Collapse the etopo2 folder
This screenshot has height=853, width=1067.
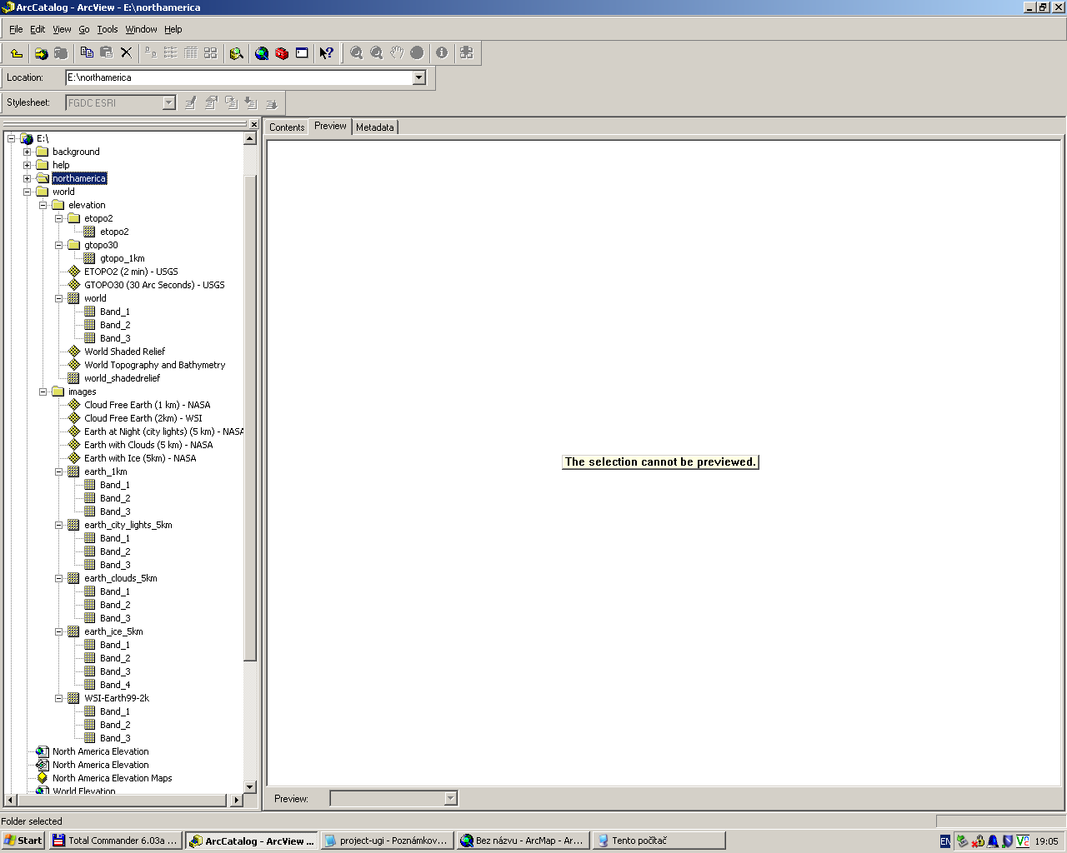[x=59, y=218]
